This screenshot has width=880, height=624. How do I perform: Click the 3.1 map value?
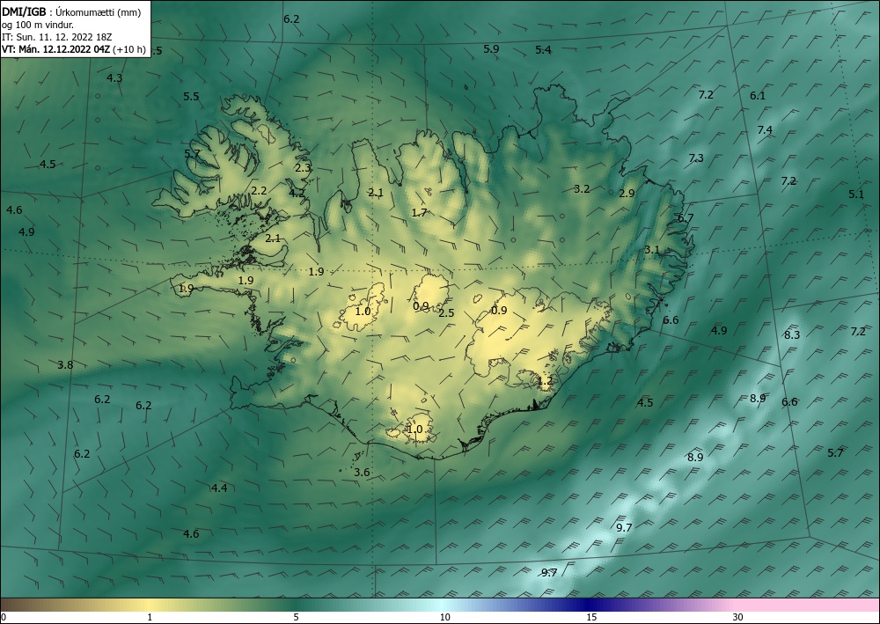(651, 250)
